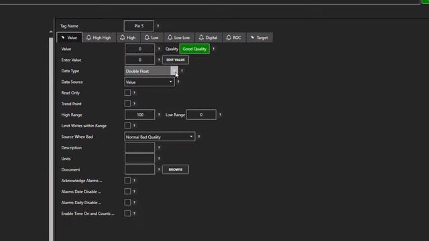
Task: Click the Tag Name field Pin 5
Action: (x=139, y=26)
